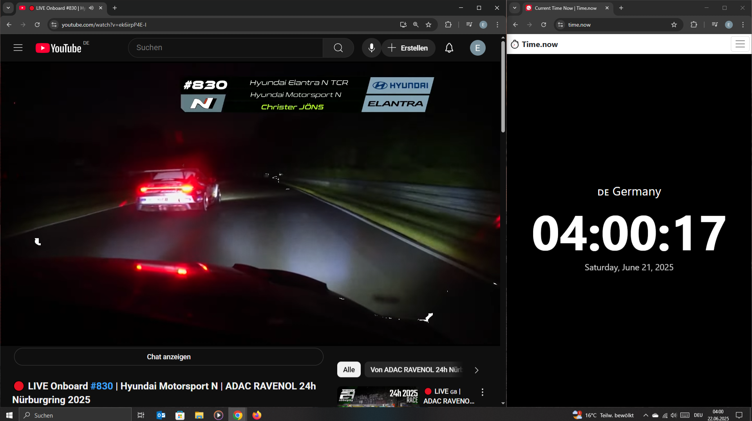Mute the LIVE Onboard tab audio
752x421 pixels.
point(91,8)
